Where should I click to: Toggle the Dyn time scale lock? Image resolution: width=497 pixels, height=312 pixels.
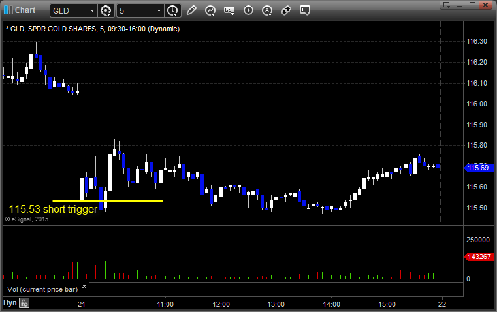[x=24, y=303]
